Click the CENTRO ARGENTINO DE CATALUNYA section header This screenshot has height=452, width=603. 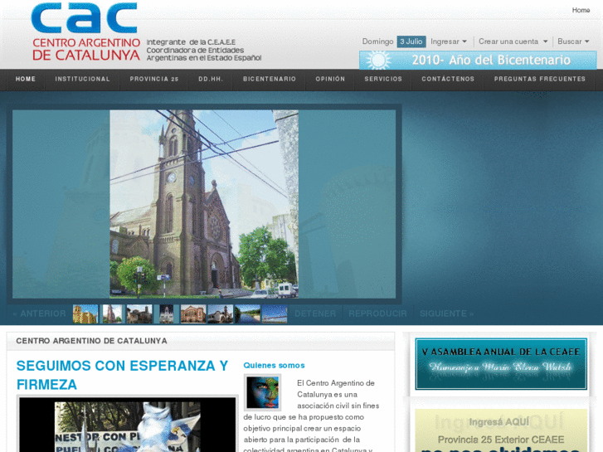tap(91, 341)
